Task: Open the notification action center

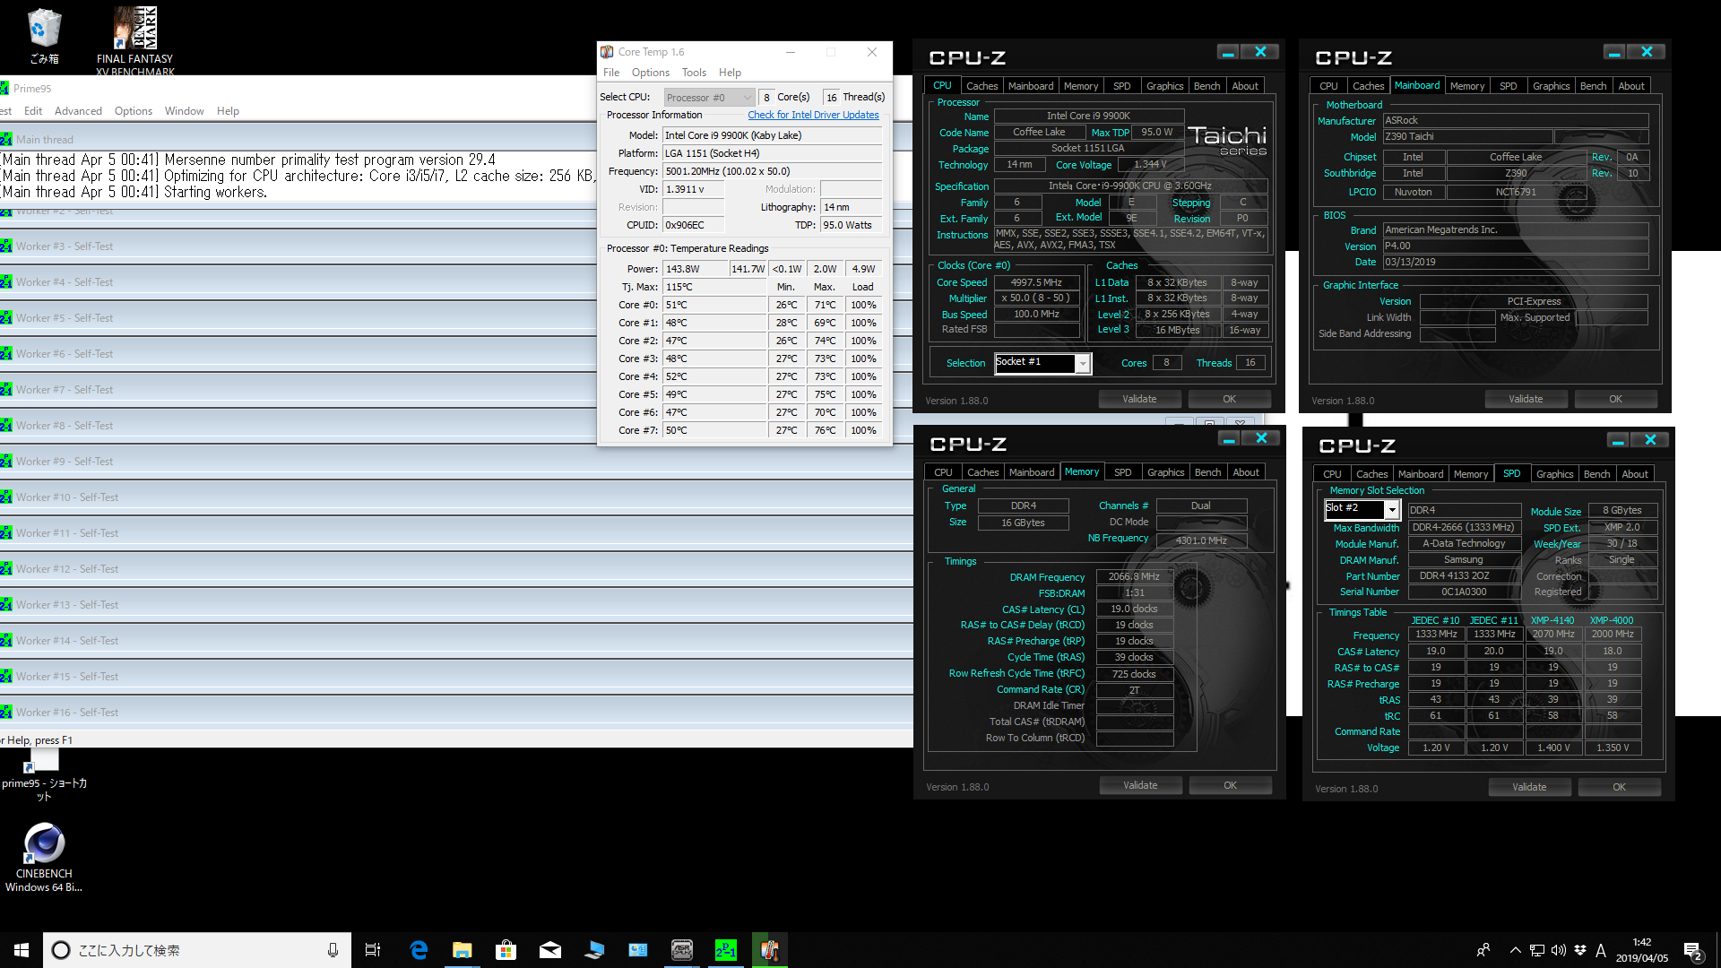Action: pos(1693,951)
